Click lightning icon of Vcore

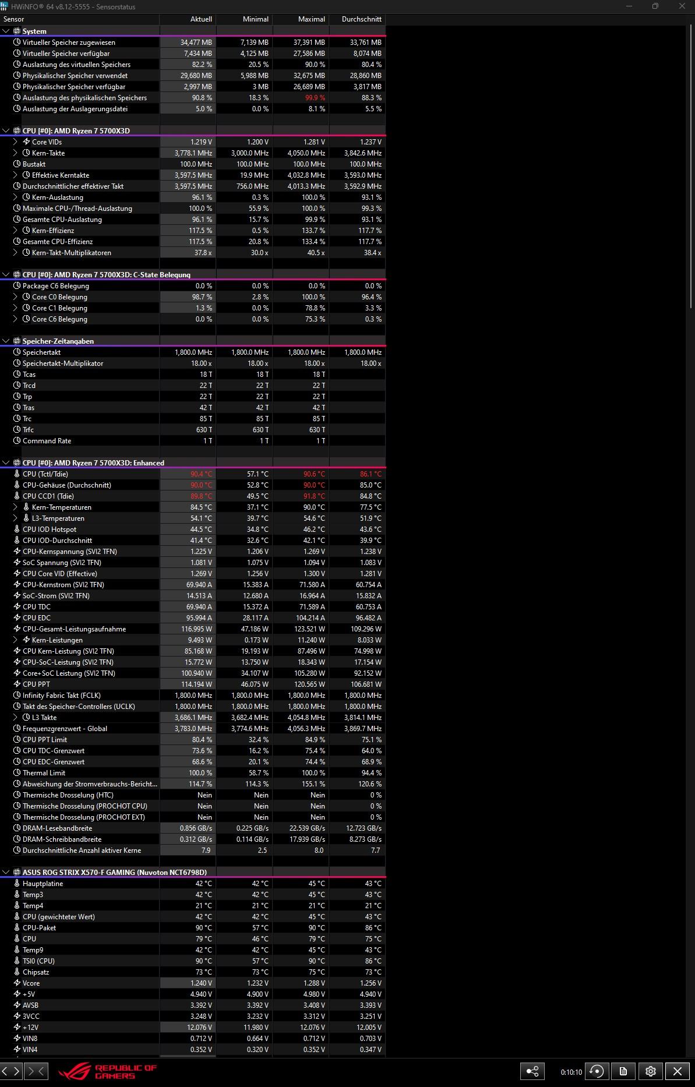tap(17, 983)
